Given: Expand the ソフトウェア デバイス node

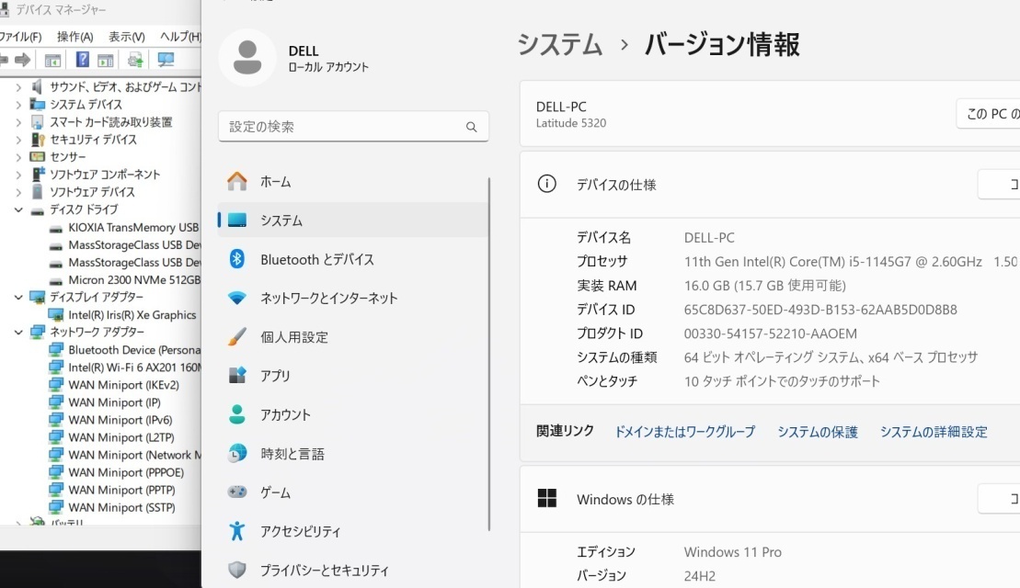Looking at the screenshot, I should [18, 192].
